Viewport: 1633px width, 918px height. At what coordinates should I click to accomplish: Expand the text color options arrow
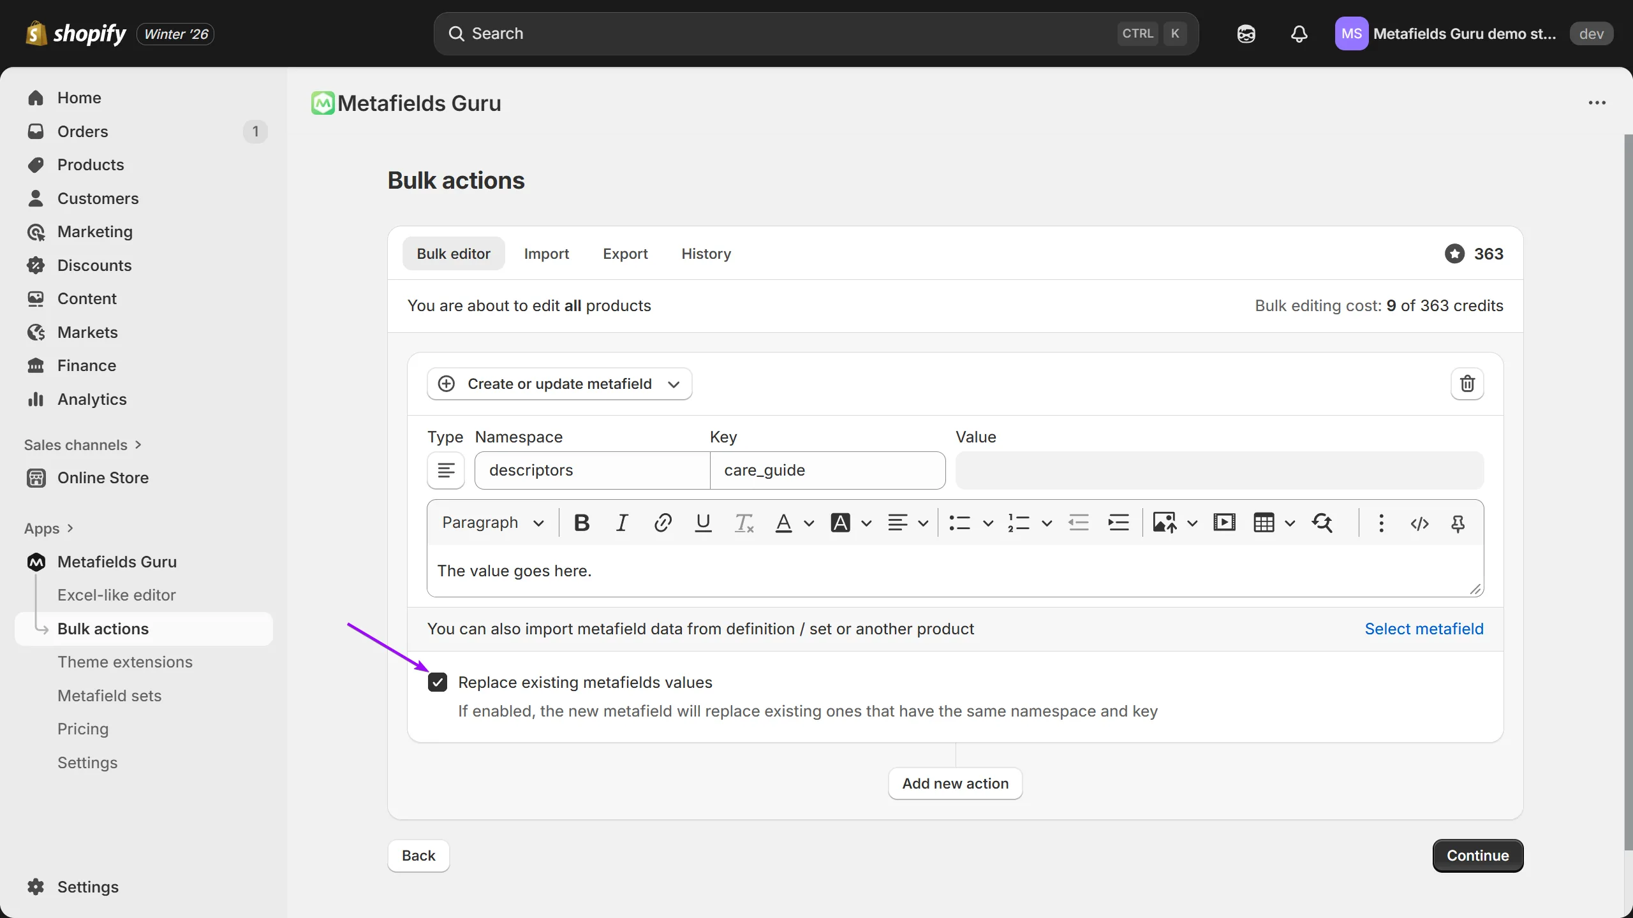click(809, 523)
